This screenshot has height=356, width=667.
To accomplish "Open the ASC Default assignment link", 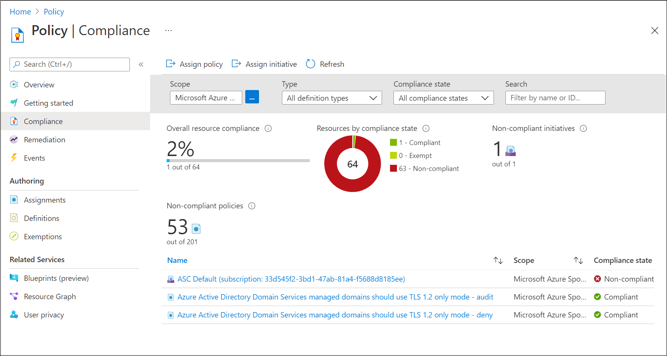I will pos(290,279).
